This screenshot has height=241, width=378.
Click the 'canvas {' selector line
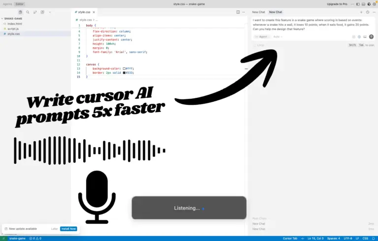pyautogui.click(x=93, y=64)
